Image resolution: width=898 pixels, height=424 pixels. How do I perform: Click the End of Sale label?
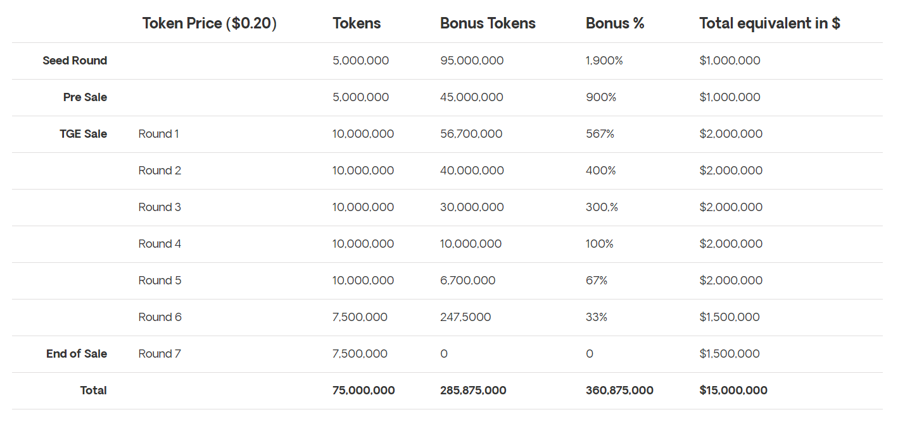(77, 354)
